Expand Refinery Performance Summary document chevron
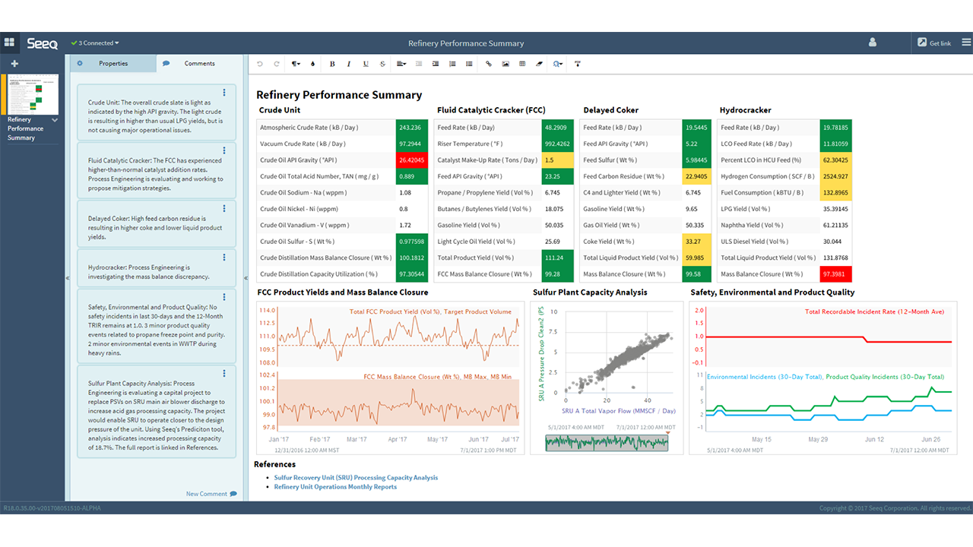Screen dimensions: 973x547 (55, 120)
